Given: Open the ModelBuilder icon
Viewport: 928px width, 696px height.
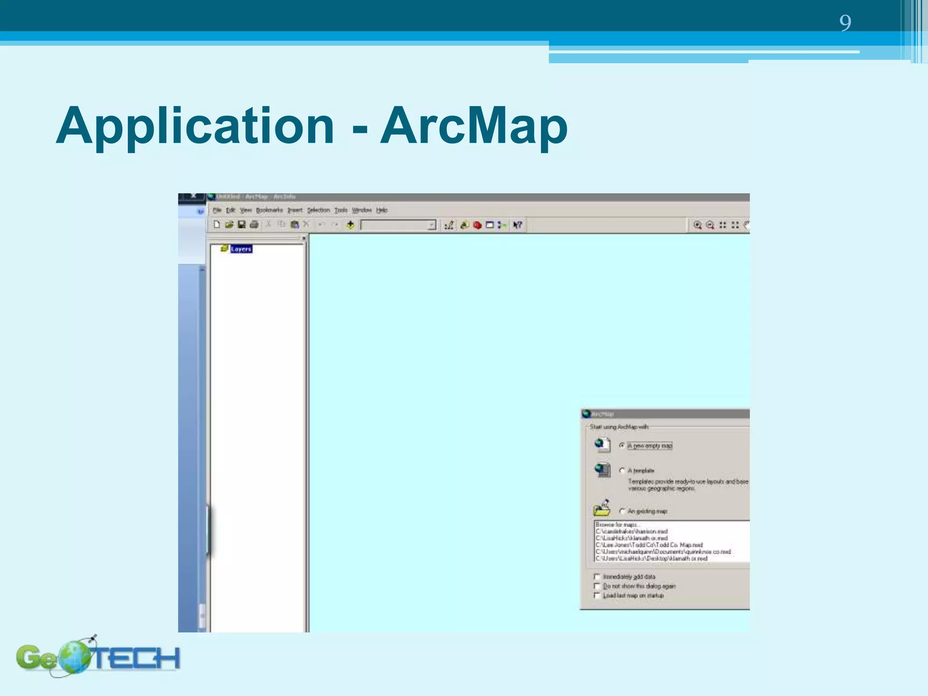Looking at the screenshot, I should tap(502, 225).
